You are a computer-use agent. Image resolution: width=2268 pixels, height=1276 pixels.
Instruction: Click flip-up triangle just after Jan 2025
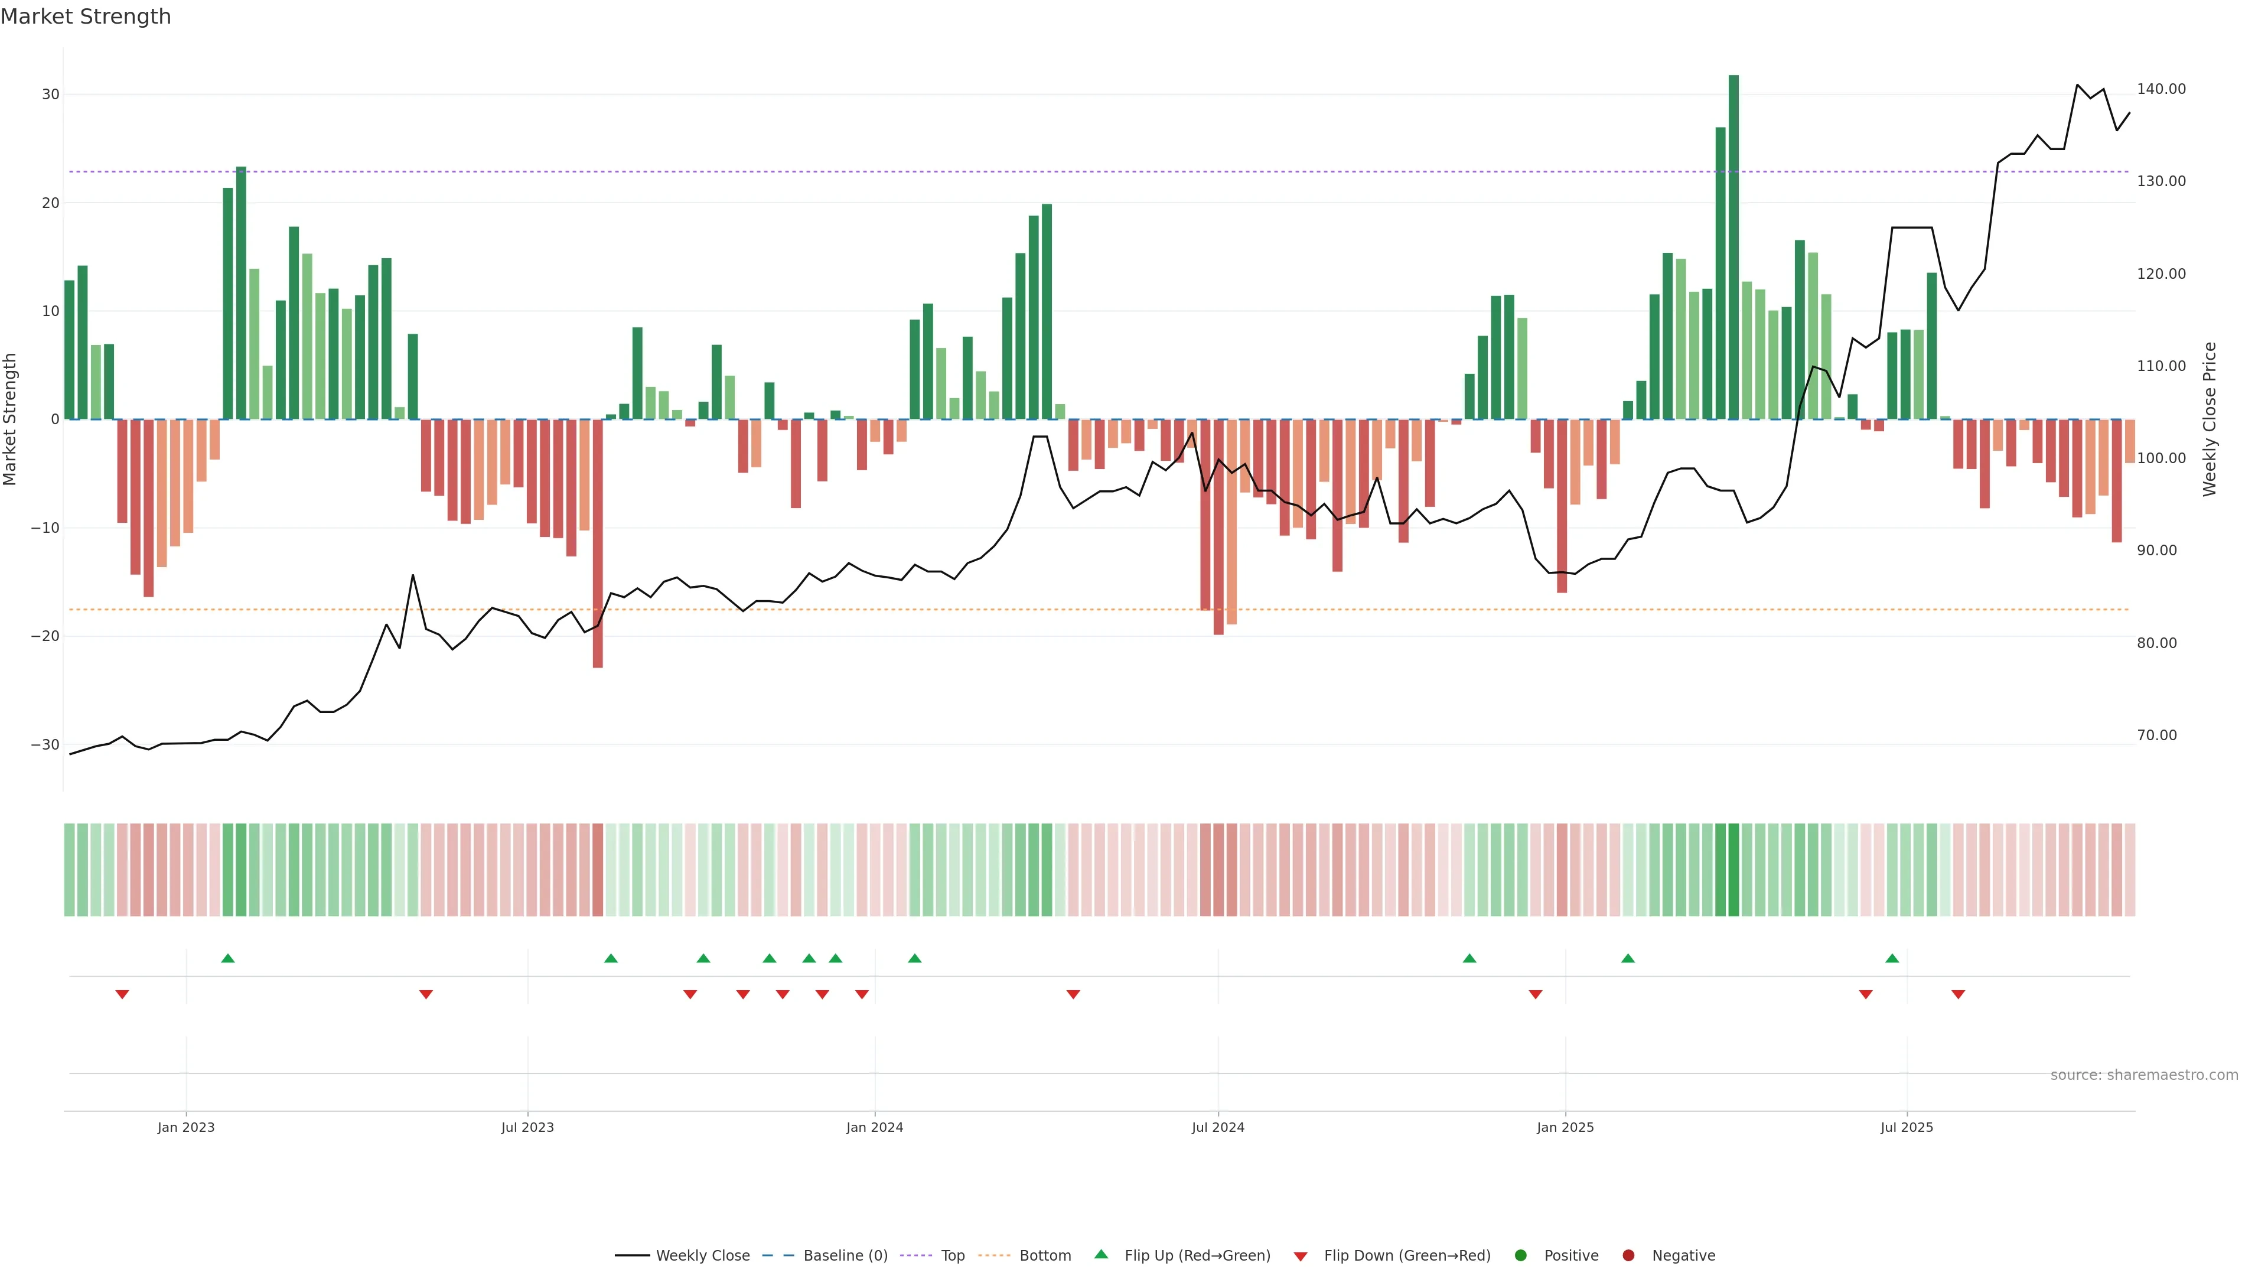(x=1628, y=958)
